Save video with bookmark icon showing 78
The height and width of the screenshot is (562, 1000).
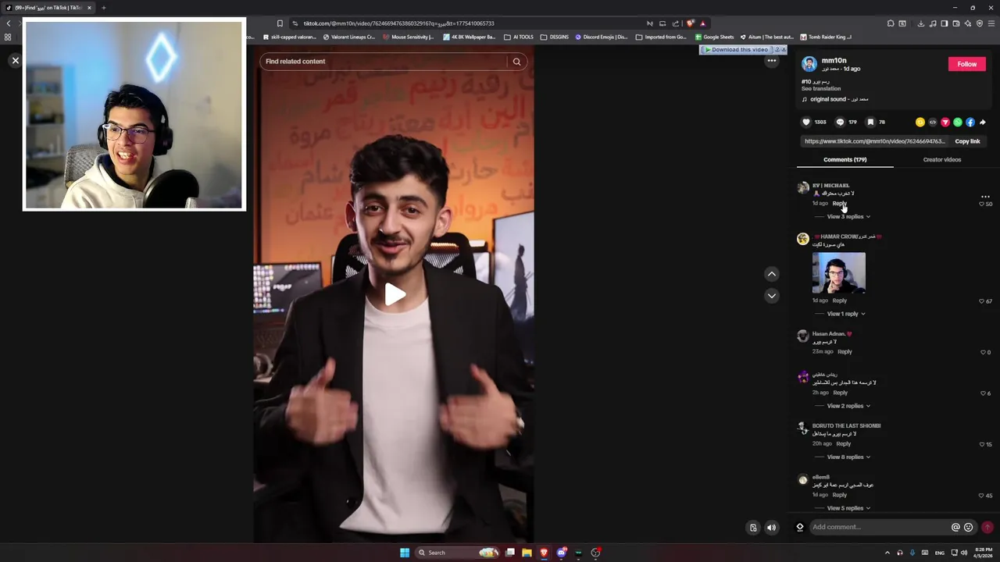[870, 122]
